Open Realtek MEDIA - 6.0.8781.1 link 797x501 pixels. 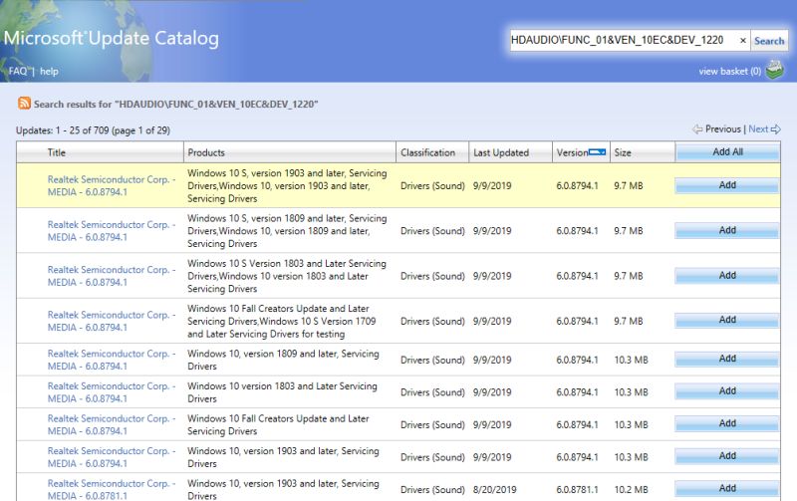point(112,489)
